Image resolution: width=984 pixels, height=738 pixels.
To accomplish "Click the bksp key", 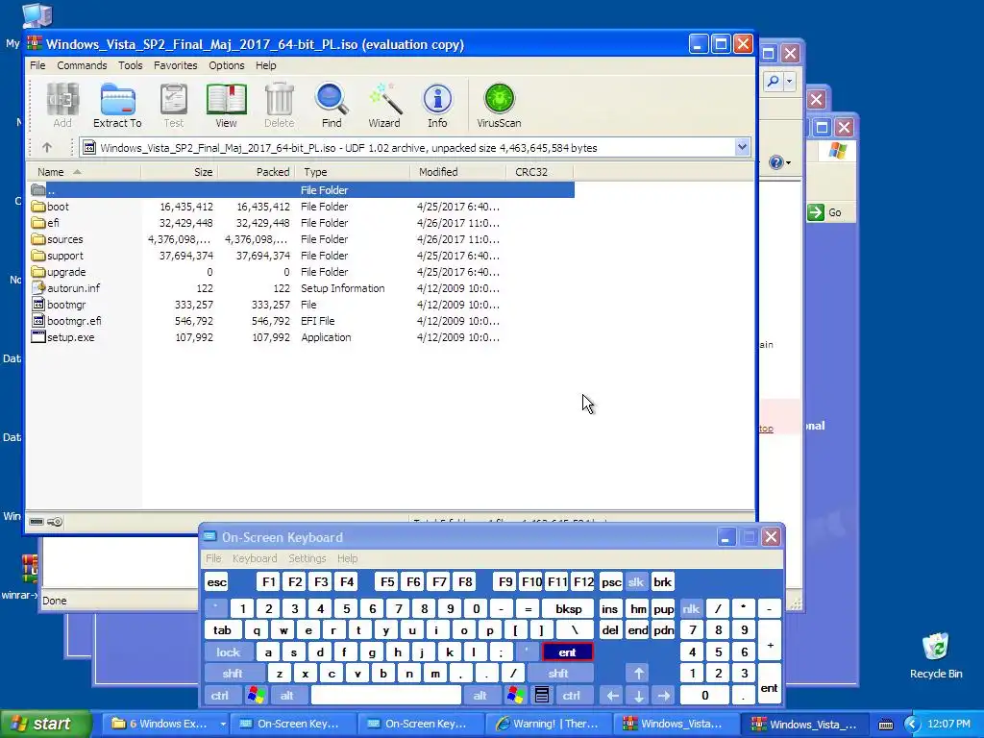I will [569, 608].
